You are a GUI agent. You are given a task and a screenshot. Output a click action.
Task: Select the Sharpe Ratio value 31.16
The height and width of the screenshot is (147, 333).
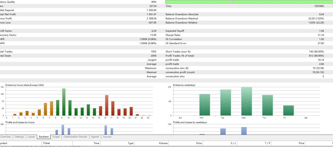[x=321, y=35]
